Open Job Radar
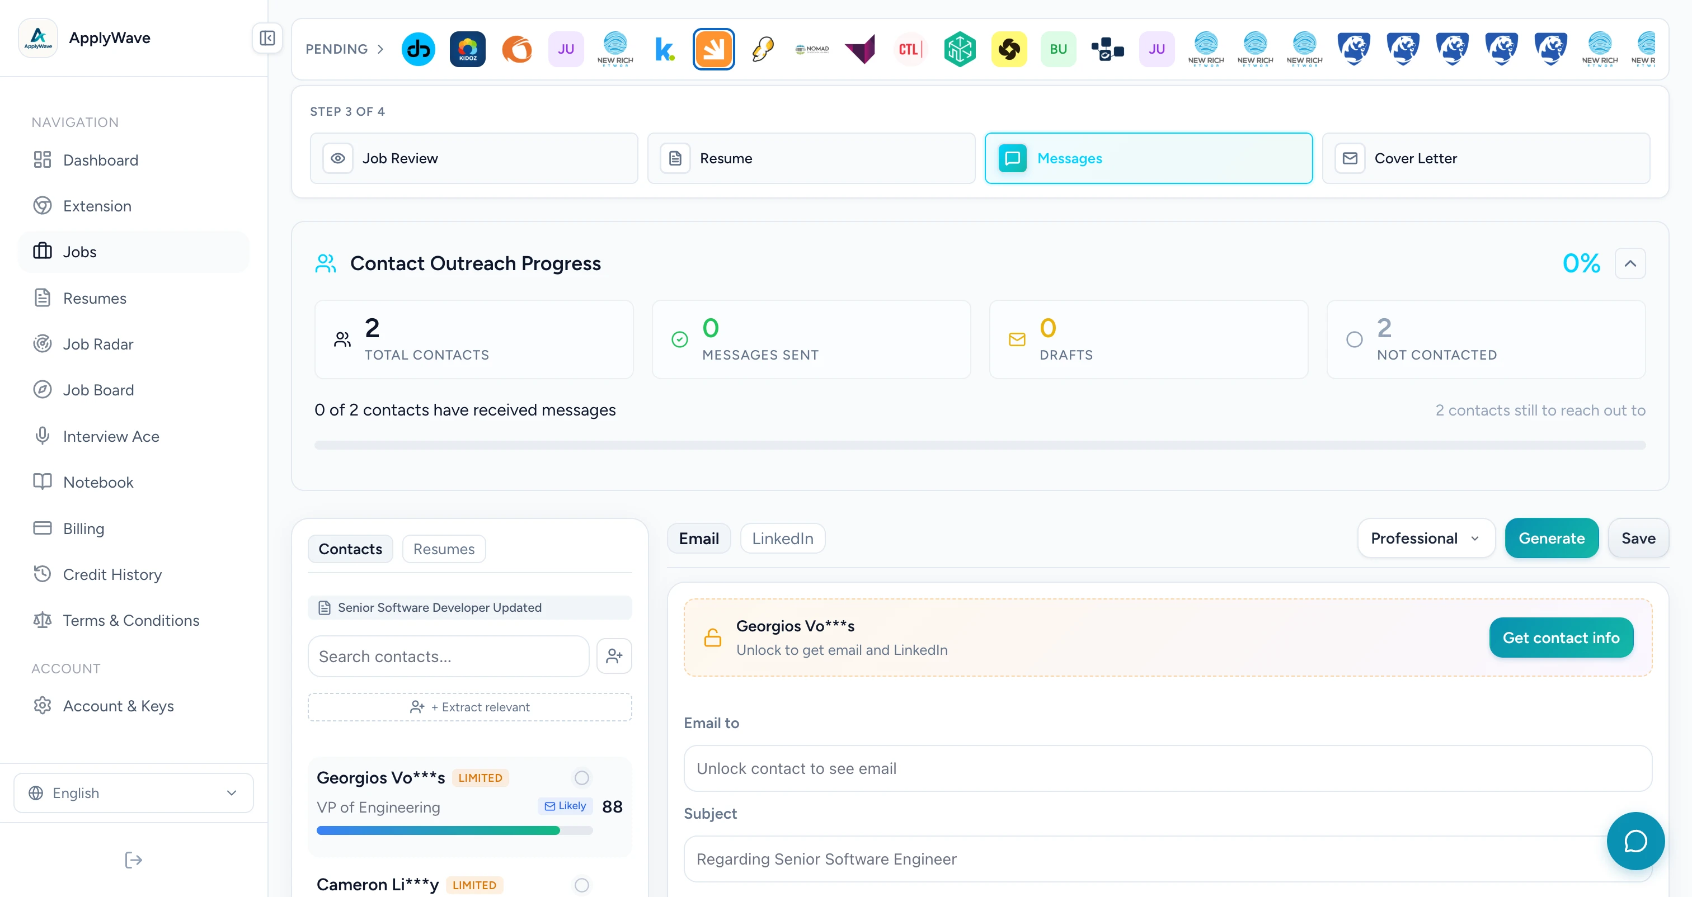Image resolution: width=1692 pixels, height=897 pixels. tap(134, 344)
